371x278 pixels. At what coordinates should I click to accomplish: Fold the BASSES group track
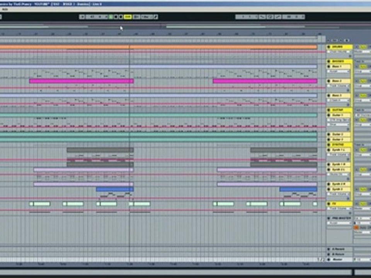coord(328,61)
